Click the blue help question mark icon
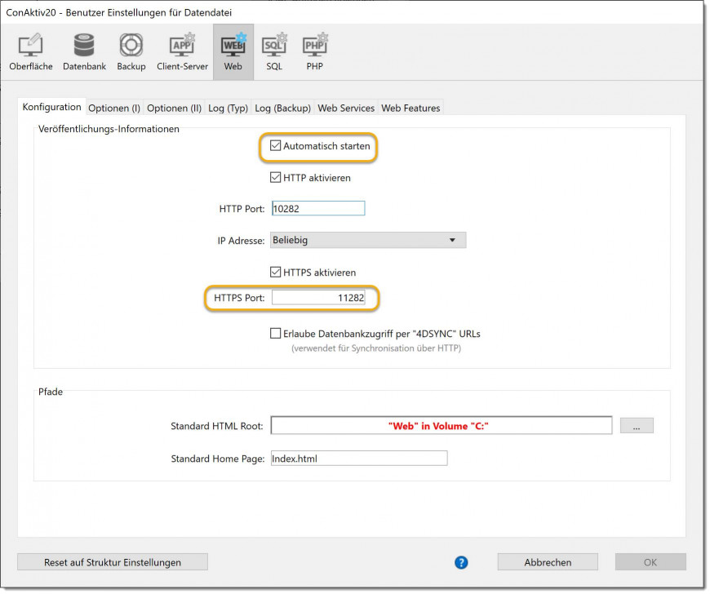 (461, 562)
